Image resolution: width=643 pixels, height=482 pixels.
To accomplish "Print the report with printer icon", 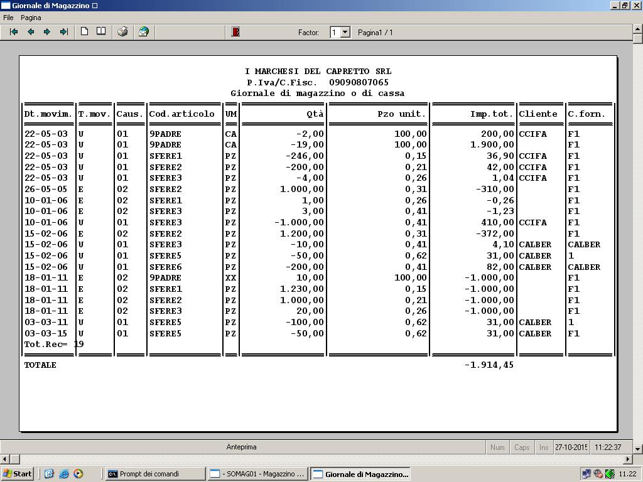I will [122, 31].
